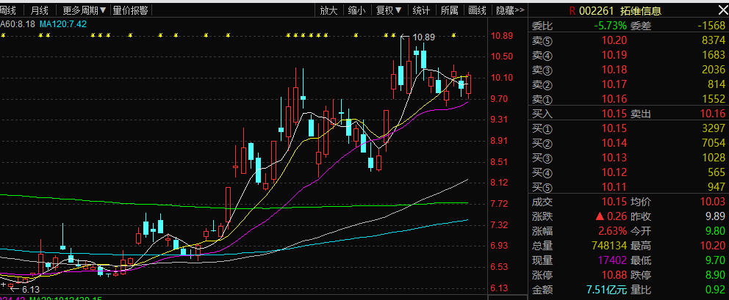
Task: Select the 买④ price 10.12
Action: [614, 173]
